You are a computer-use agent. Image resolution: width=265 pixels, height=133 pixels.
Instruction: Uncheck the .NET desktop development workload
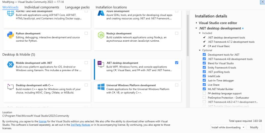tap(177, 63)
